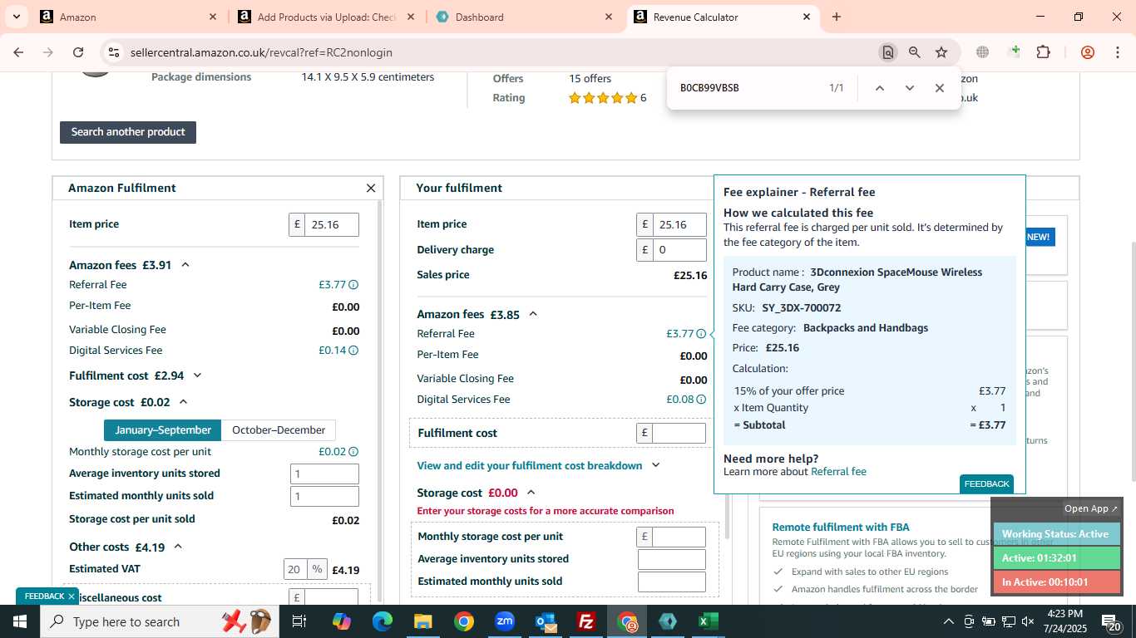Image resolution: width=1136 pixels, height=638 pixels.
Task: Click the browser address bar URL
Action: (261, 52)
